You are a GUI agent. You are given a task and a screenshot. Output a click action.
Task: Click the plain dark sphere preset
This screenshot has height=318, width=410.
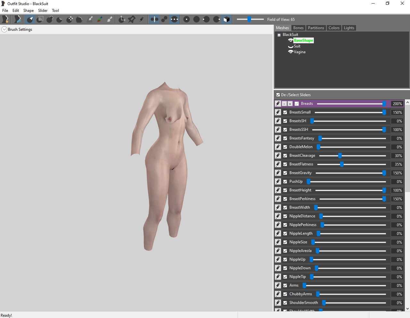197,19
